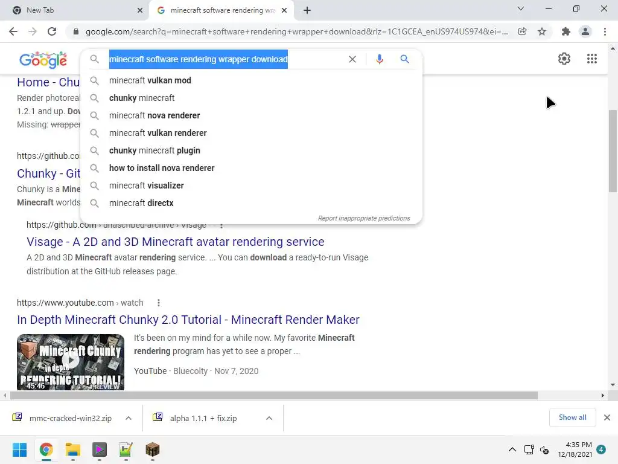618x464 pixels.
Task: Bookmark this tab with star icon
Action: (x=542, y=31)
